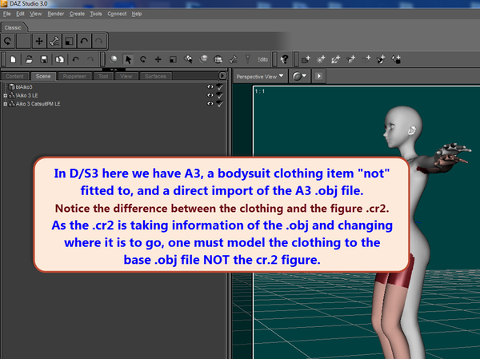Image resolution: width=480 pixels, height=359 pixels.
Task: Create a new scene with blank page icon
Action: [x=13, y=59]
